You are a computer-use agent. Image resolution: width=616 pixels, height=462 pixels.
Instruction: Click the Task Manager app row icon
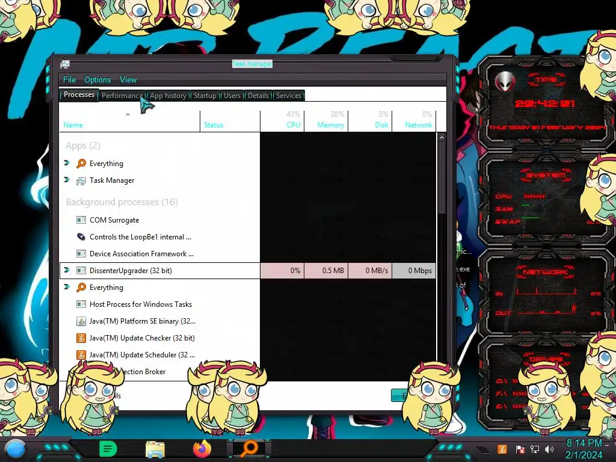click(81, 180)
